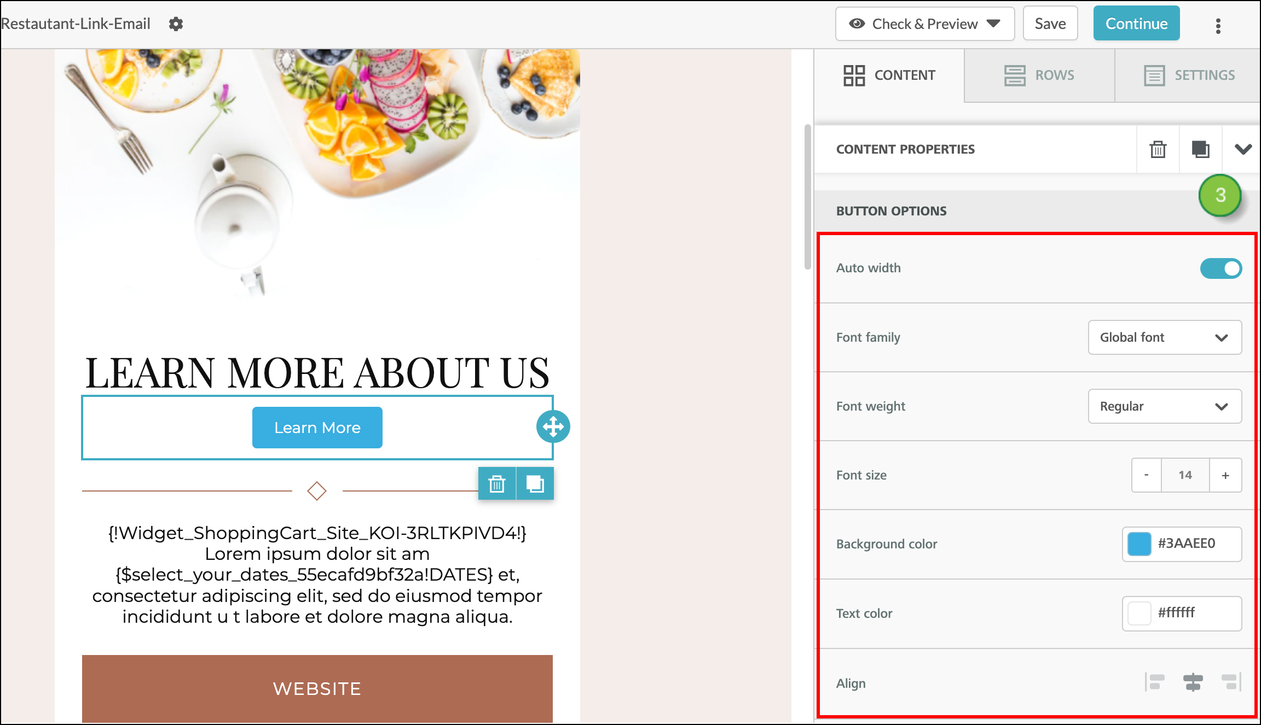Set button alignment to left
The height and width of the screenshot is (725, 1261).
coord(1154,683)
